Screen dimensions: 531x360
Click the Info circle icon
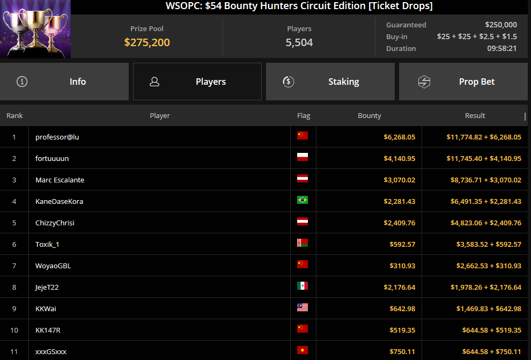coord(22,82)
